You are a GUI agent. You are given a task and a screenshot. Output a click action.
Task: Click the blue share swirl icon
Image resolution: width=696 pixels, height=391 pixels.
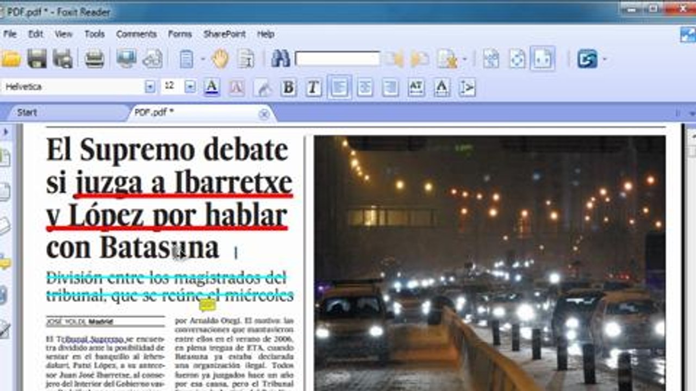[x=588, y=59]
